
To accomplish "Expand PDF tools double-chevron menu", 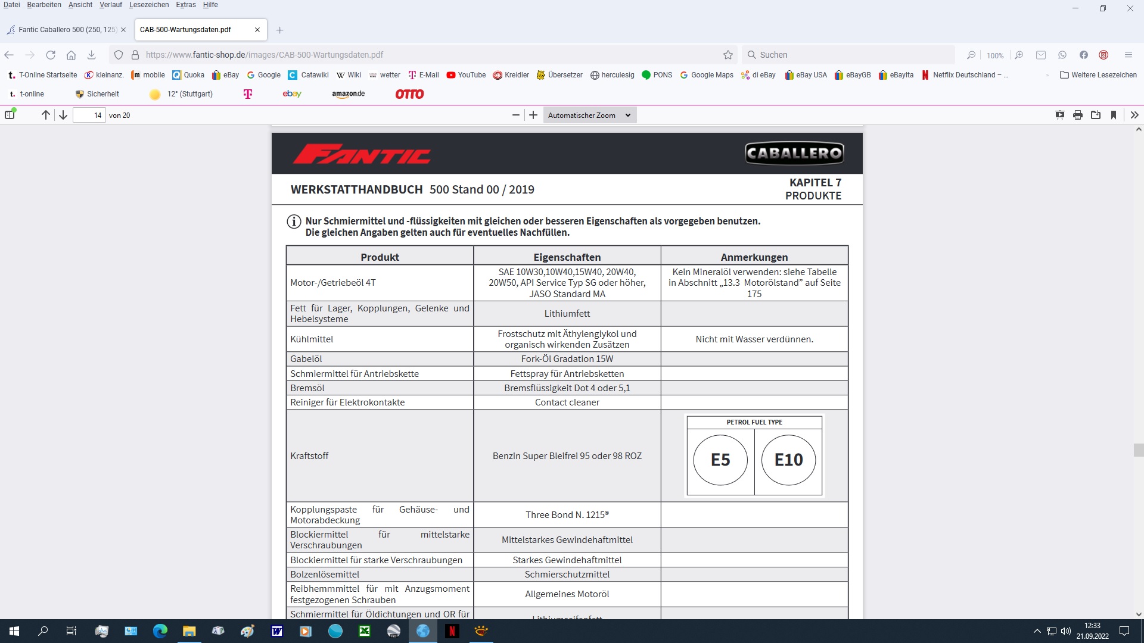I will [x=1134, y=115].
